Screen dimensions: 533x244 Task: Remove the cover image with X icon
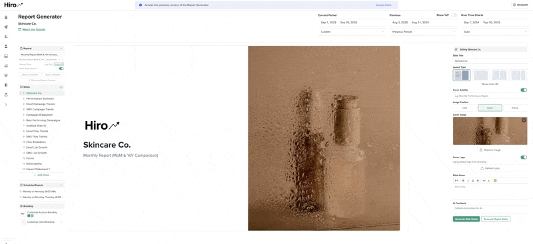point(524,120)
